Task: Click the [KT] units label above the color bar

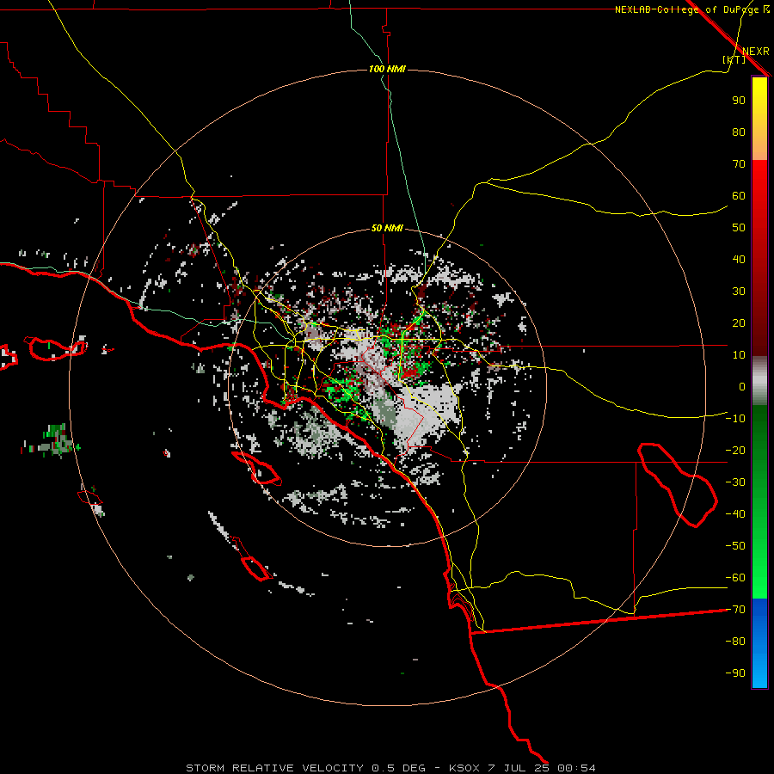Action: pyautogui.click(x=734, y=59)
